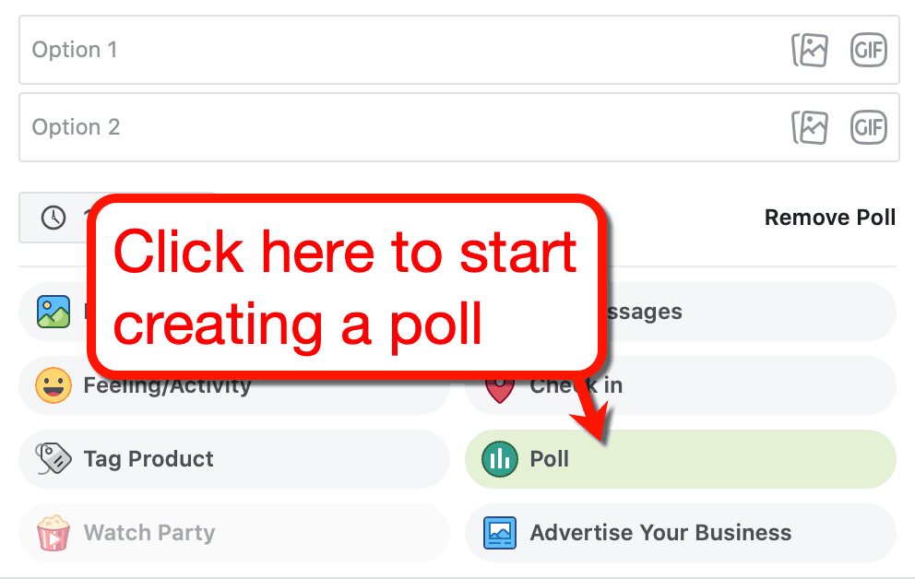This screenshot has height=579, width=915.
Task: Attach an image to Option 2
Action: (x=810, y=127)
